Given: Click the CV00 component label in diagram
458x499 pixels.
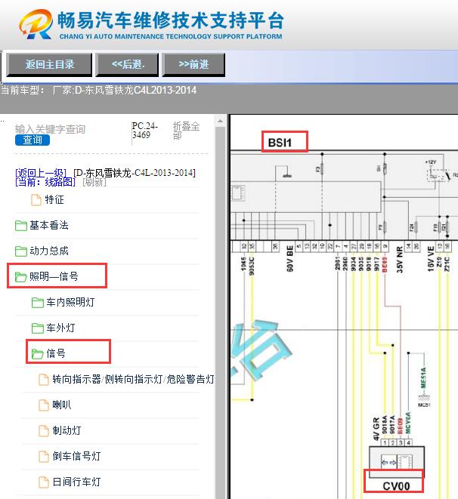Looking at the screenshot, I should (x=396, y=486).
